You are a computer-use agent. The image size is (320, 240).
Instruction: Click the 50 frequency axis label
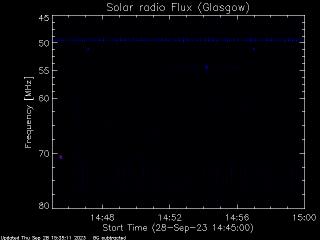pyautogui.click(x=44, y=43)
